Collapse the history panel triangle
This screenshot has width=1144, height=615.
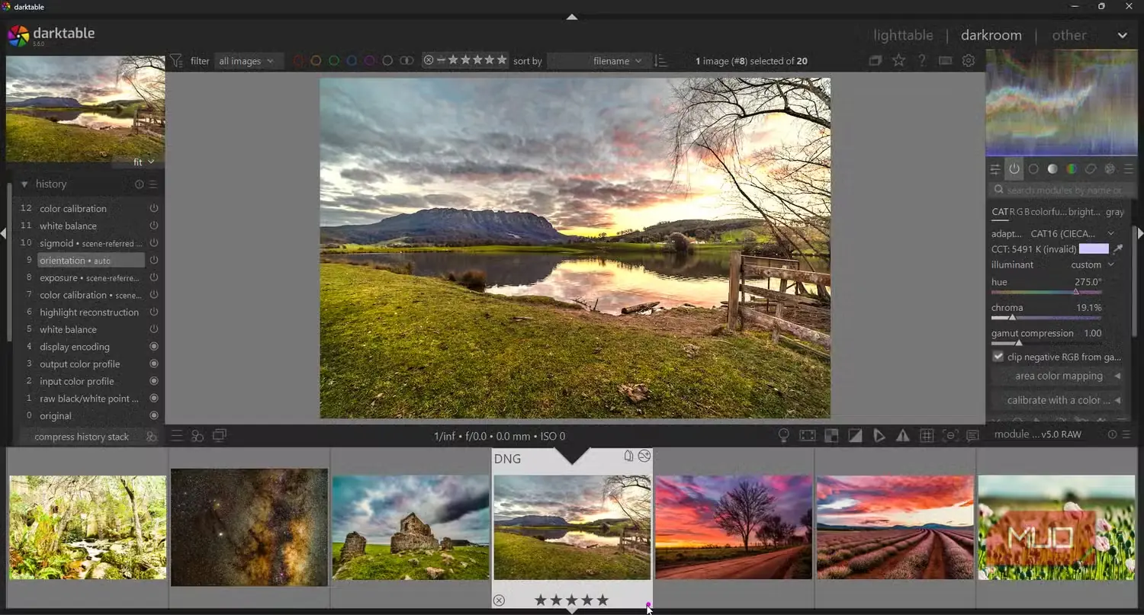coord(24,184)
